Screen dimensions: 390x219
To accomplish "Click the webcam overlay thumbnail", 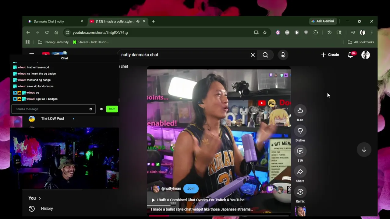I will (64, 158).
